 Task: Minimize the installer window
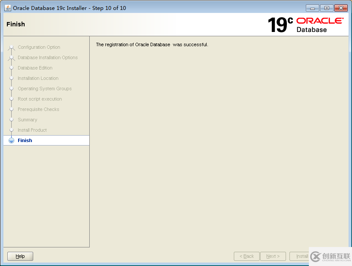point(312,8)
